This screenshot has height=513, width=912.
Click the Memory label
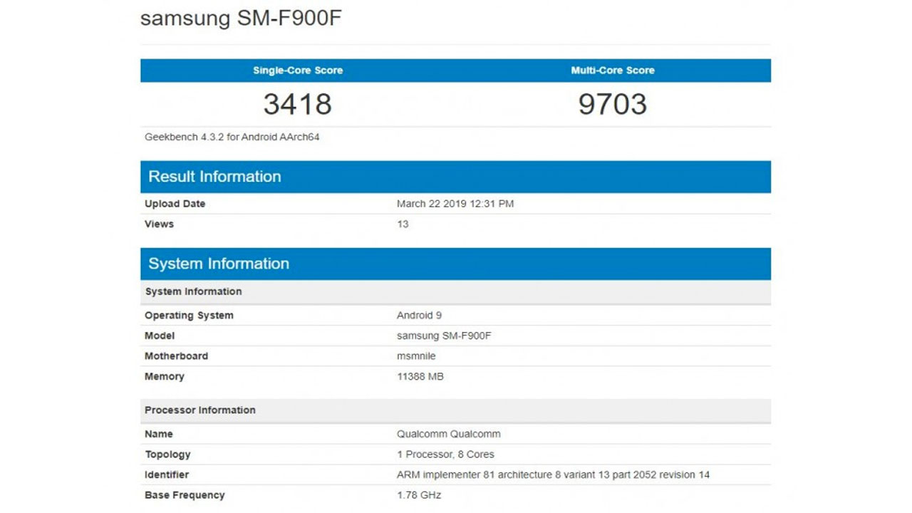165,377
